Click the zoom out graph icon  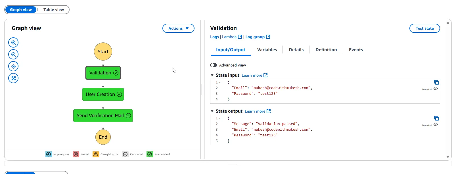(x=13, y=55)
